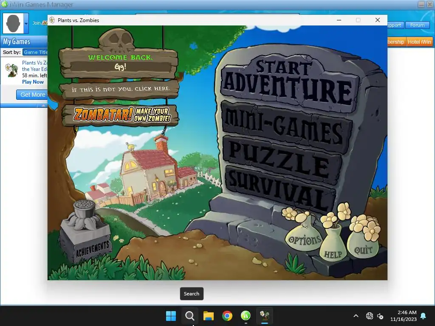Click Plants vs. Zombies window title icon

point(52,20)
